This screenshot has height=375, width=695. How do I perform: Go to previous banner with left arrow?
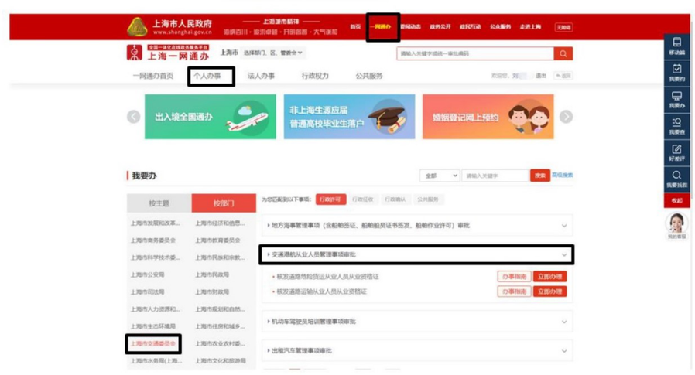tap(133, 117)
